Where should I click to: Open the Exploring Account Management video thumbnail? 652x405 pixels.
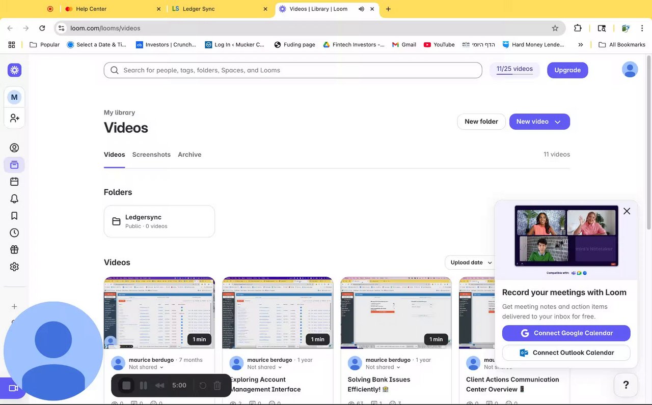tap(278, 312)
